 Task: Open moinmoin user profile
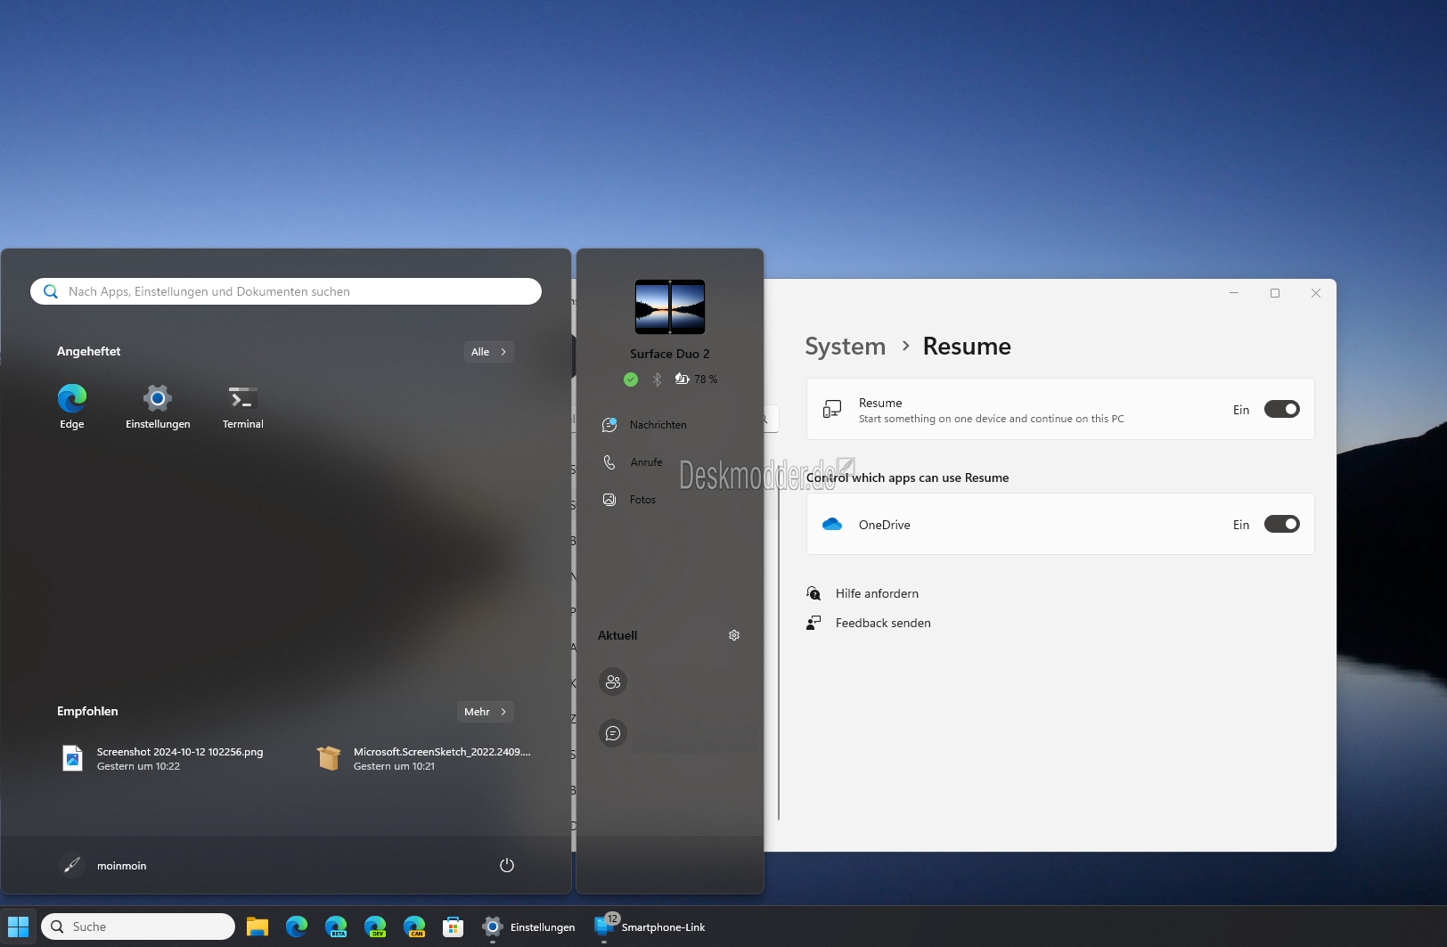pyautogui.click(x=102, y=865)
